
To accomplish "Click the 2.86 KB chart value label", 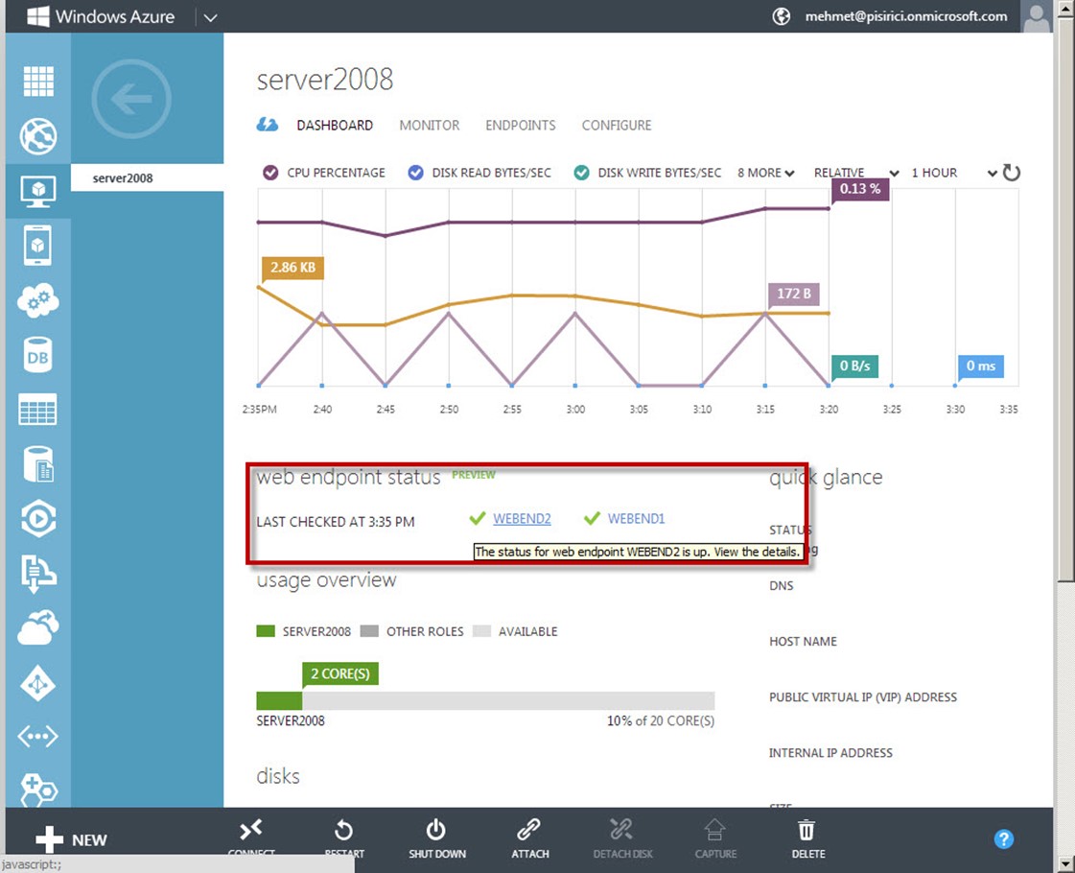I will pyautogui.click(x=292, y=268).
